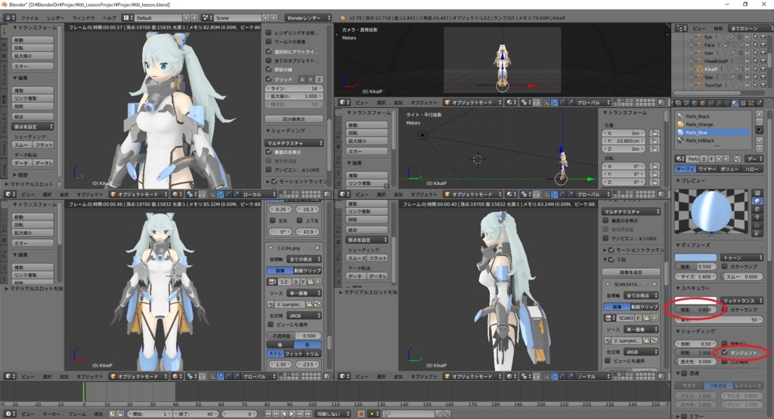The image size is (774, 419).
Task: Jump to the timeline start frame
Action: point(268,414)
